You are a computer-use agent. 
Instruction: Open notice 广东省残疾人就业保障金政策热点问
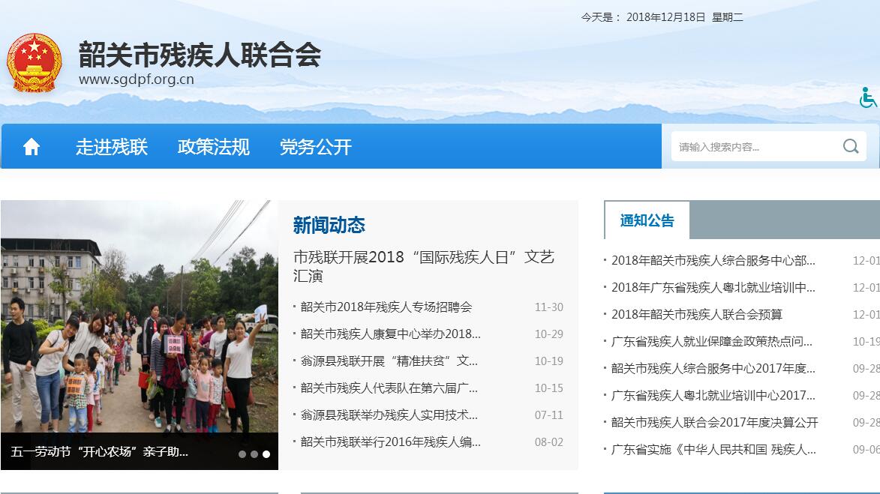tap(712, 342)
